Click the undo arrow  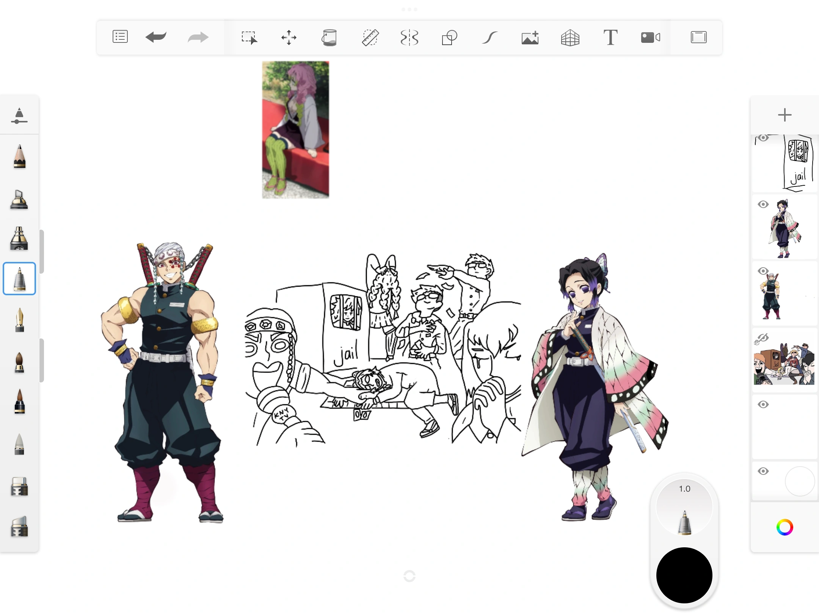156,37
